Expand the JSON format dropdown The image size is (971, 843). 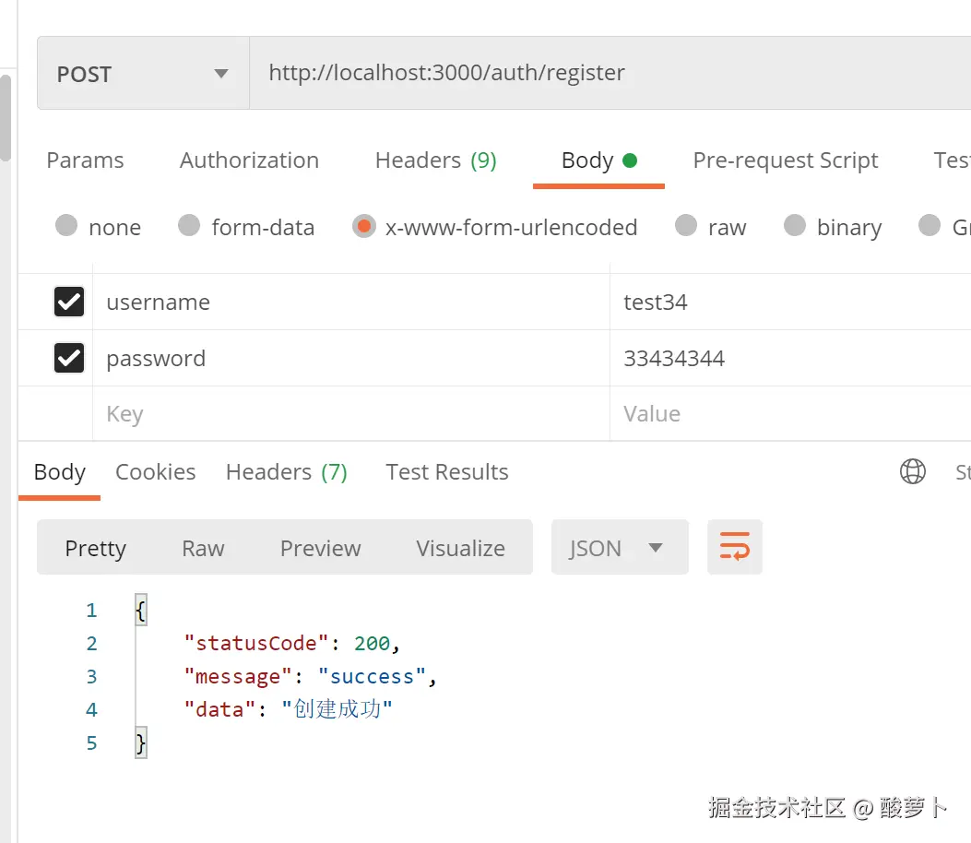(619, 548)
